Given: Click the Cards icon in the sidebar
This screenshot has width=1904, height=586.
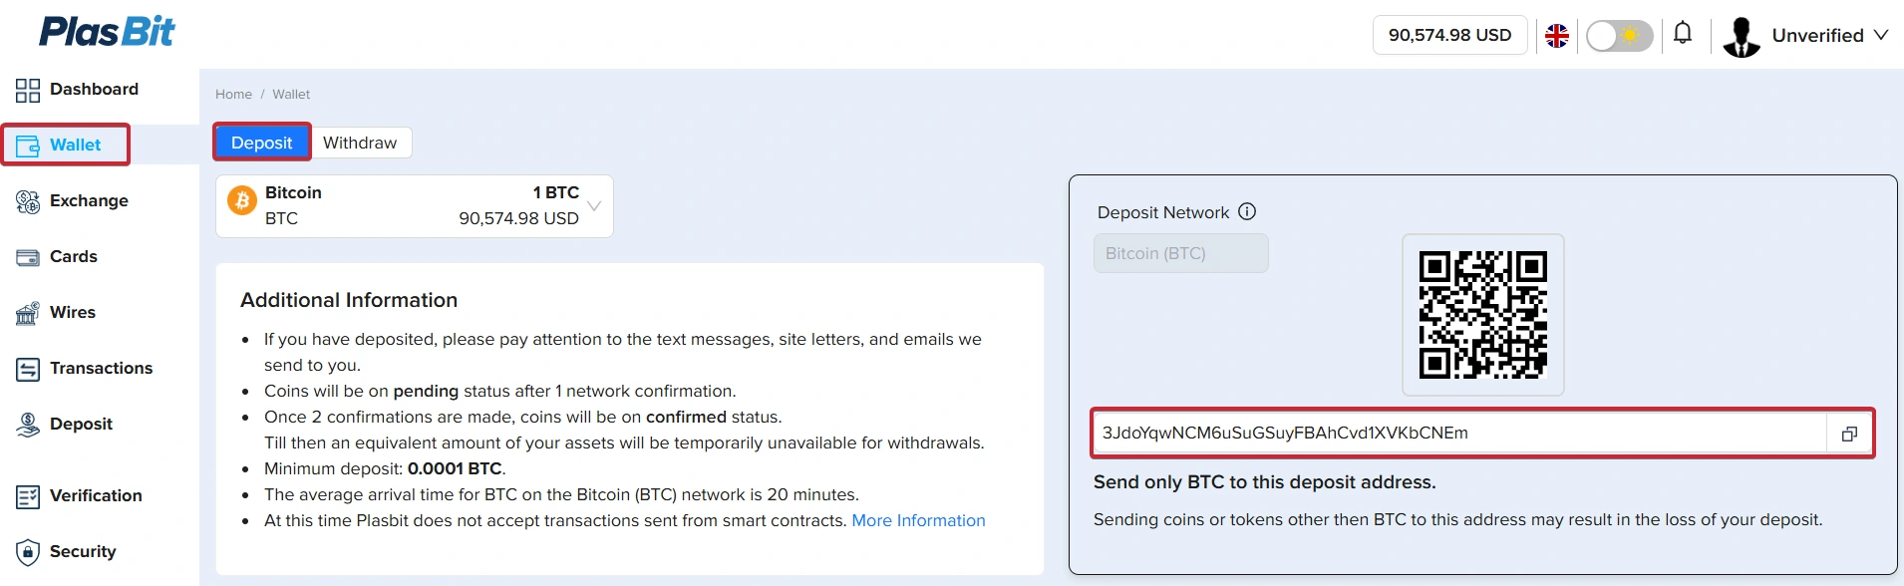Looking at the screenshot, I should point(28,256).
